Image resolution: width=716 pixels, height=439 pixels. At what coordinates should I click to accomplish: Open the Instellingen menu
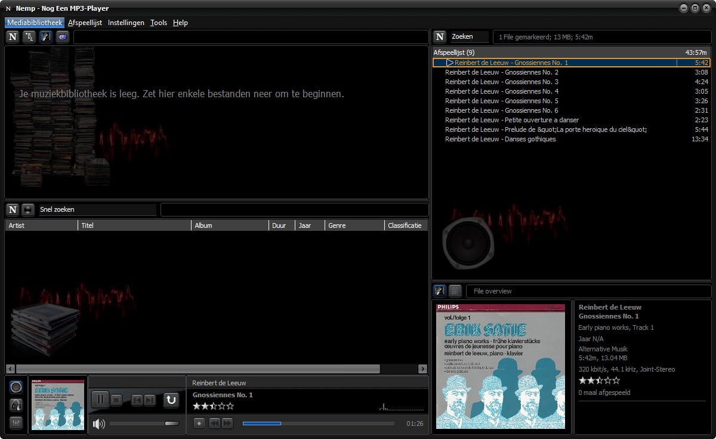pyautogui.click(x=126, y=23)
